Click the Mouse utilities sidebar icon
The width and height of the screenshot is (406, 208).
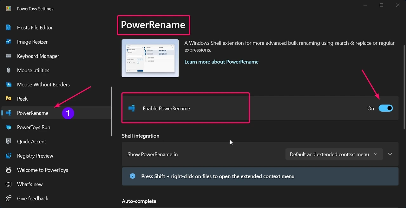tap(9, 70)
